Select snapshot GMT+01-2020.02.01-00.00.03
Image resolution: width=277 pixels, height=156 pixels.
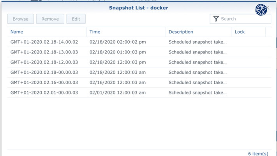point(44,93)
